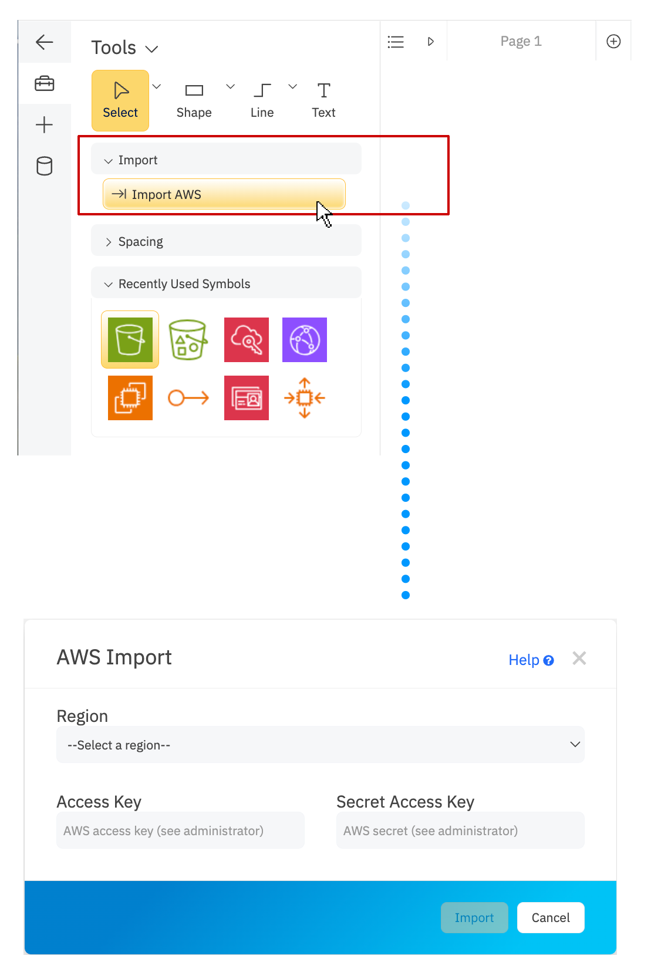Click the Cancel button

551,917
